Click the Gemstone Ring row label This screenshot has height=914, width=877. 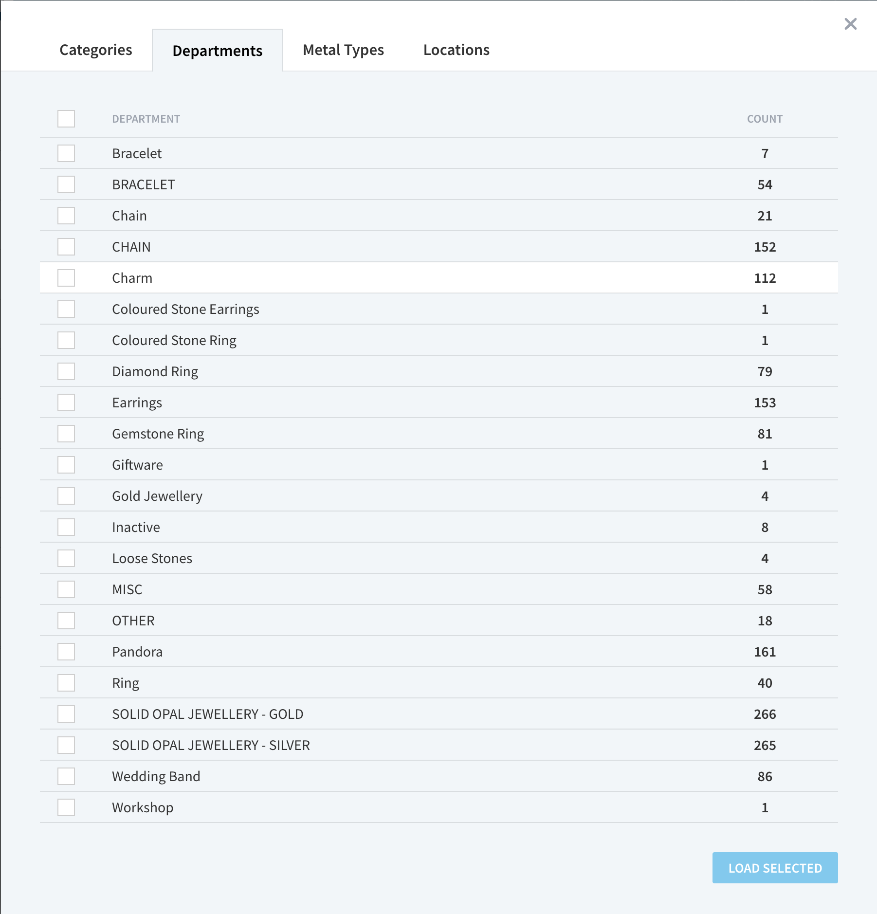pyautogui.click(x=158, y=434)
